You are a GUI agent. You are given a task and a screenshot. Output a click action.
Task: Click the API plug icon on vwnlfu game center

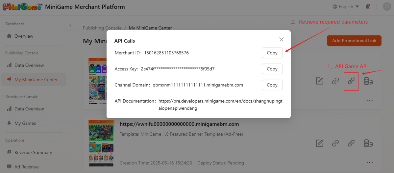coord(351,144)
